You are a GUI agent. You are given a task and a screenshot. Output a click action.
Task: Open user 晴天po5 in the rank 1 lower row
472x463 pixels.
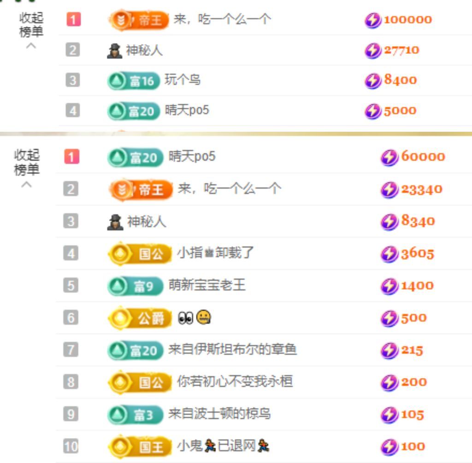(192, 157)
